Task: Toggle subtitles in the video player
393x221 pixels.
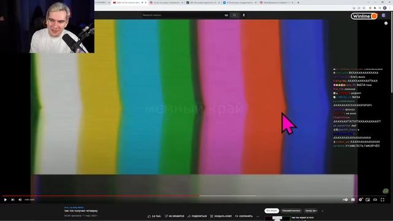Action: 353,200
